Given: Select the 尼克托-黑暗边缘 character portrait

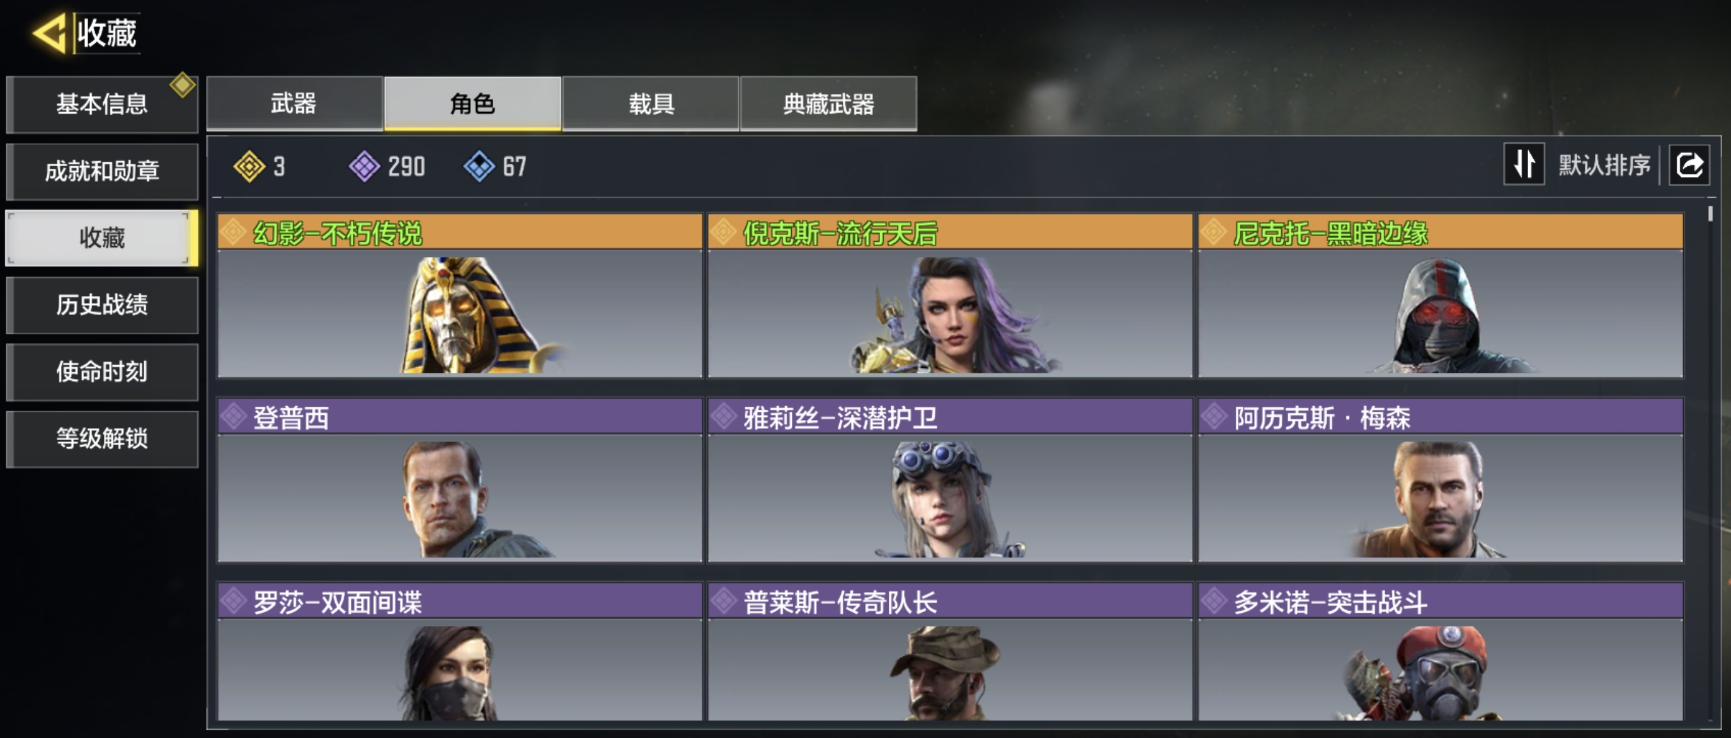Looking at the screenshot, I should 1440,314.
